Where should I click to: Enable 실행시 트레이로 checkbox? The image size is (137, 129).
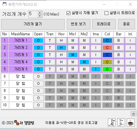pos(106,13)
